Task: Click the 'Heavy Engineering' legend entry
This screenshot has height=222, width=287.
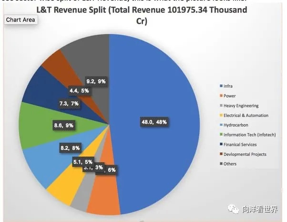Action: point(241,106)
